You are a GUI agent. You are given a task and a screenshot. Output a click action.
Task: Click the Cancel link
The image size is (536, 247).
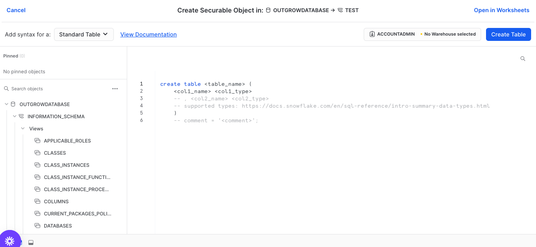[x=16, y=10]
